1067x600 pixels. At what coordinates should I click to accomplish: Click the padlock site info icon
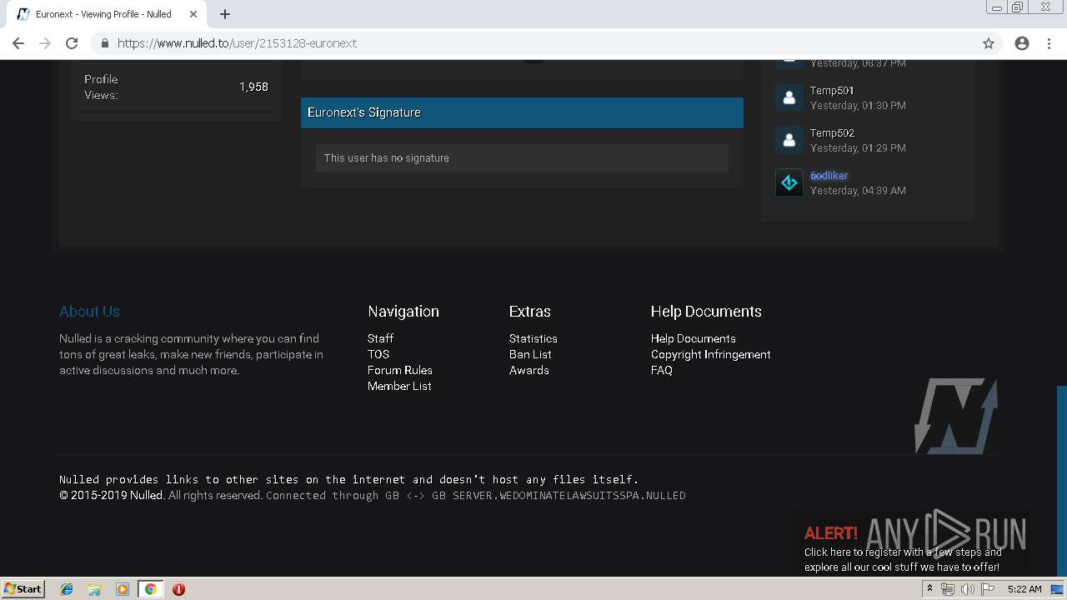104,43
